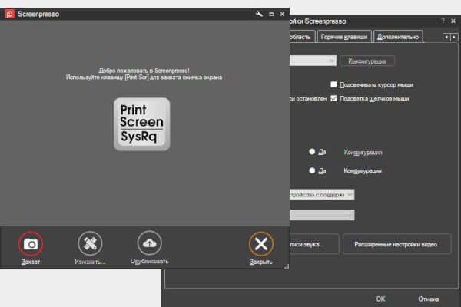Click the Print Screen SysRq key image
This screenshot has height=307, width=461.
(x=141, y=124)
